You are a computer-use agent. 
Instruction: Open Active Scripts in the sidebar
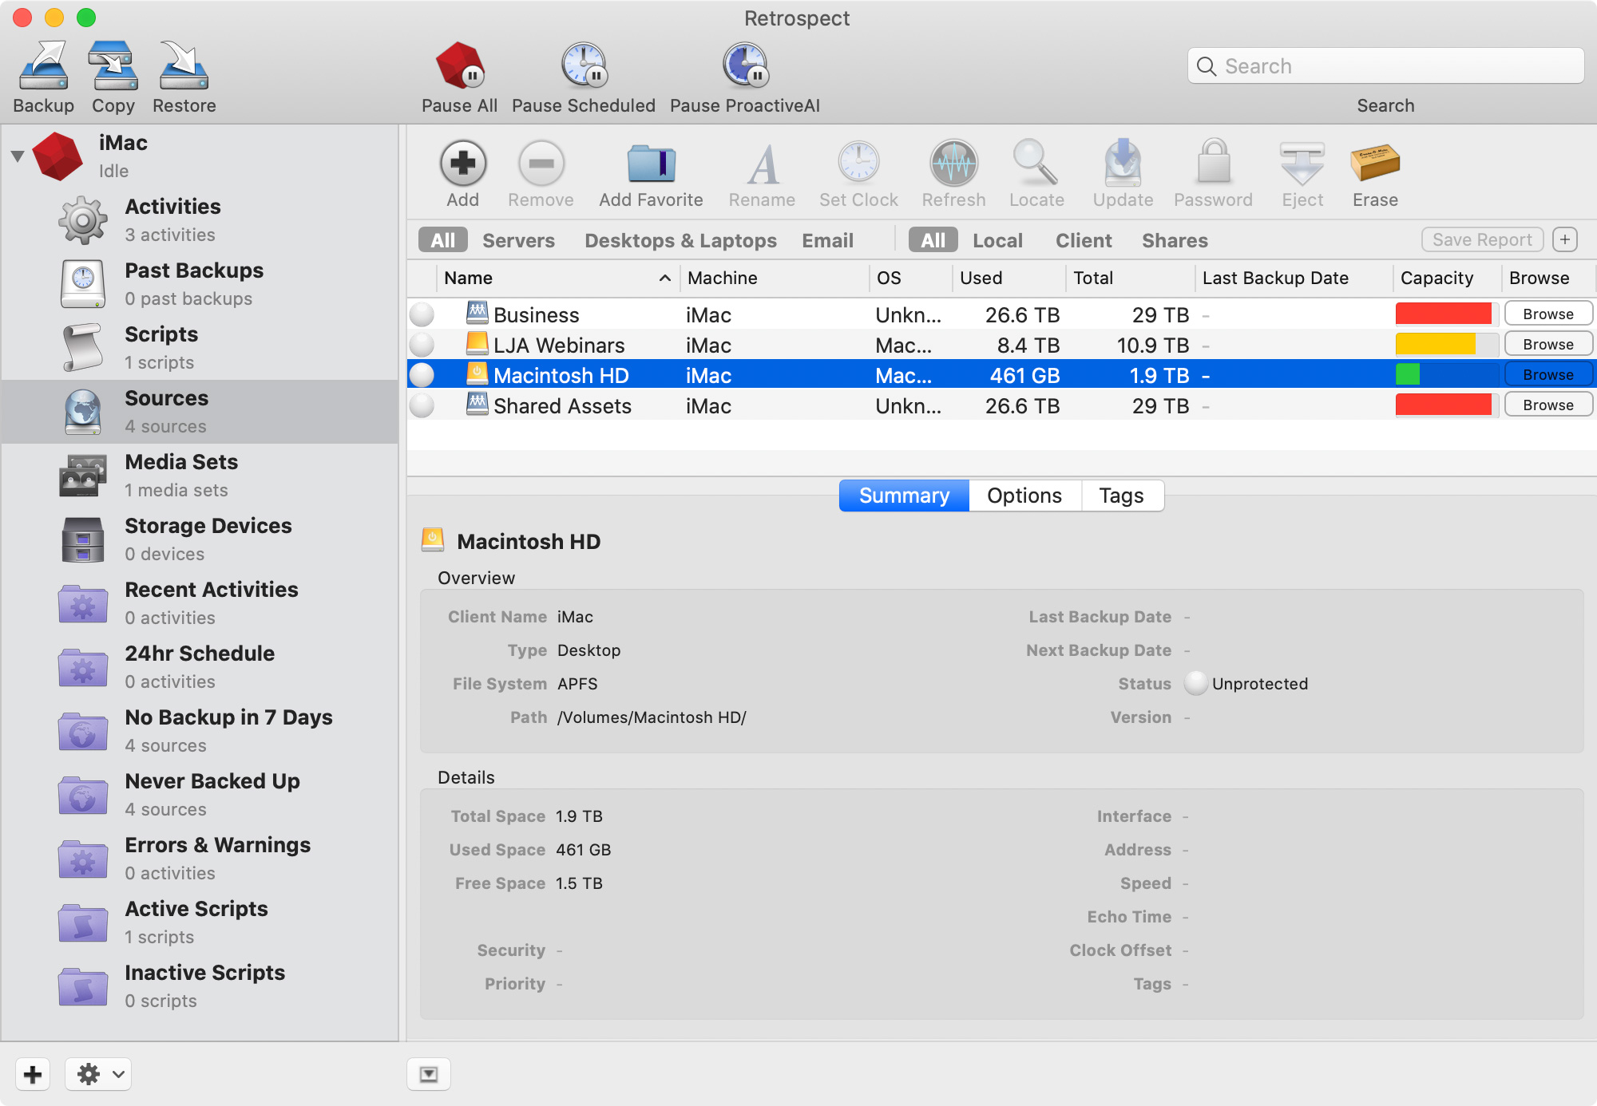[200, 922]
